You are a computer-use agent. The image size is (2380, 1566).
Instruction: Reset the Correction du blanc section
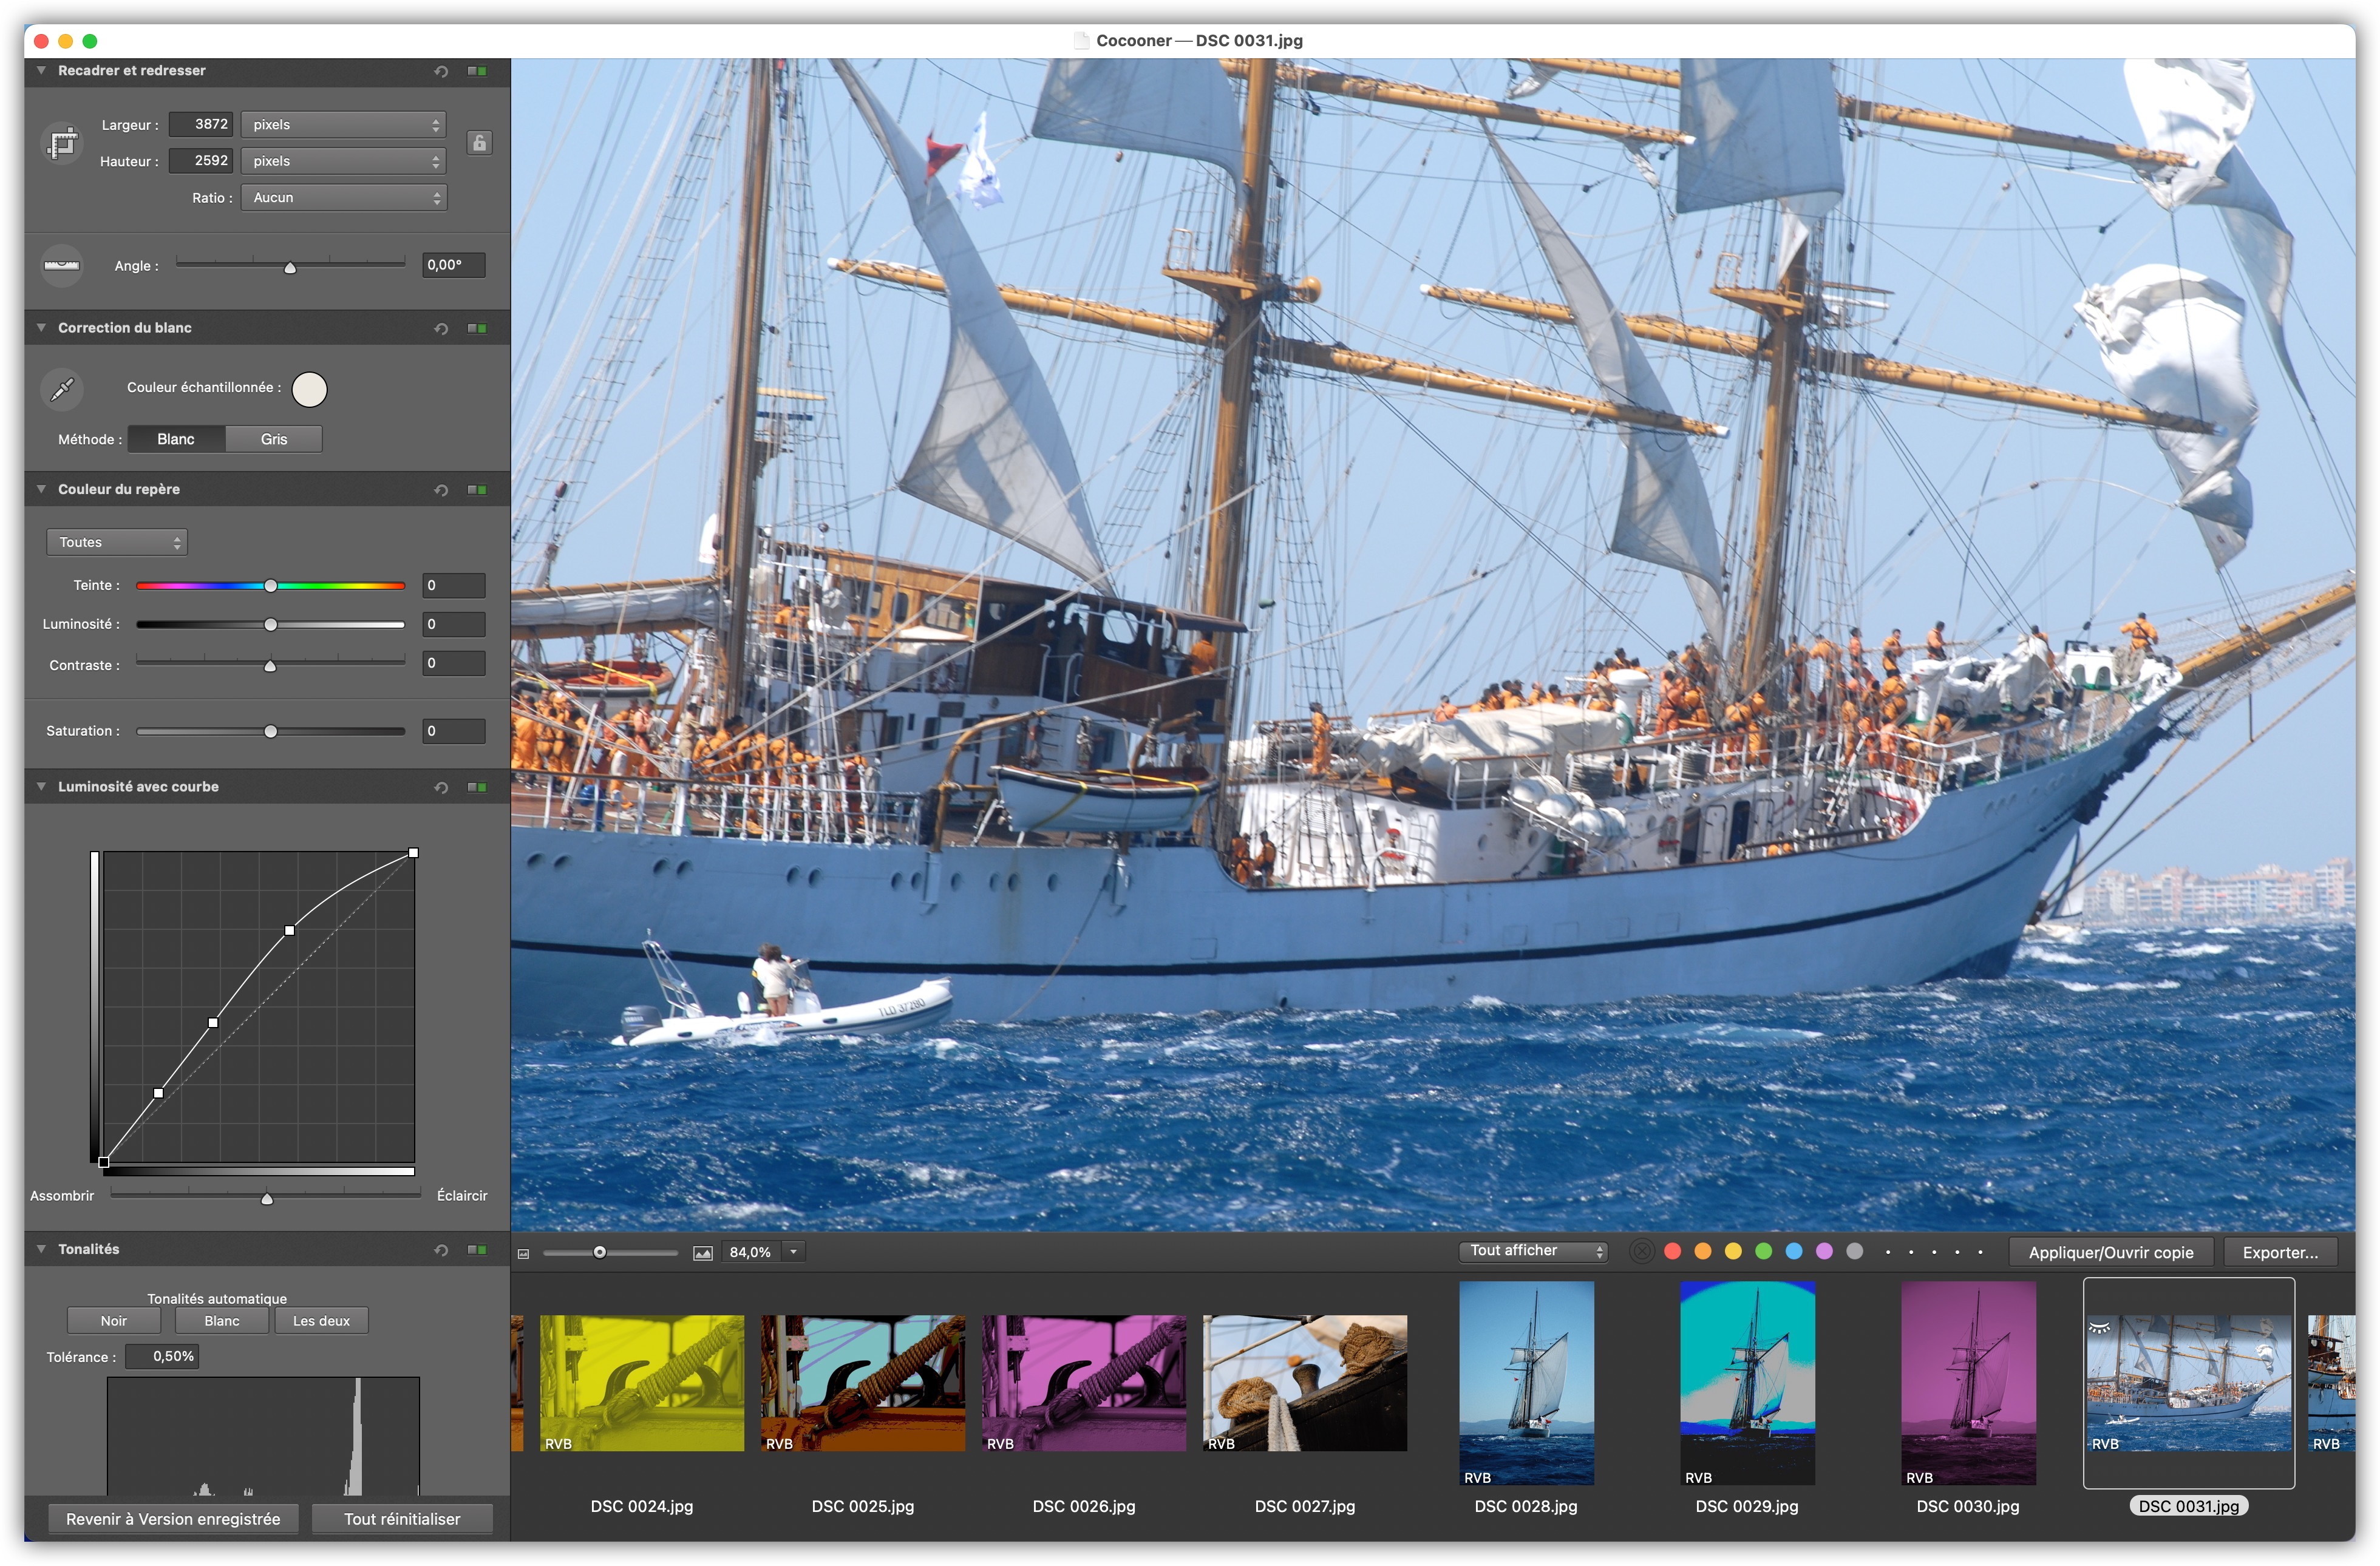(x=441, y=328)
